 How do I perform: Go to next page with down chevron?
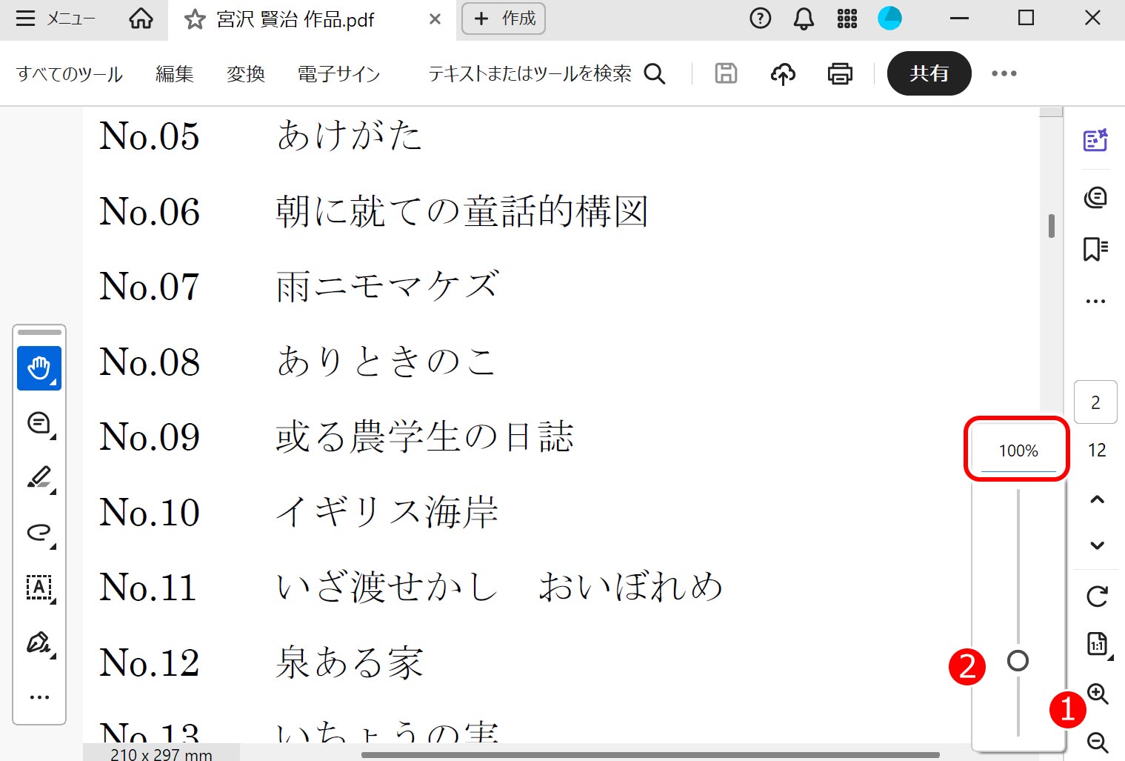(x=1097, y=545)
